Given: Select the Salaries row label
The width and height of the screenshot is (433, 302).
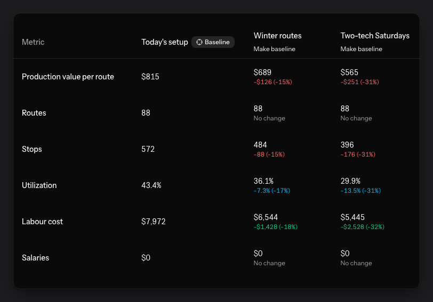Looking at the screenshot, I should tap(35, 258).
